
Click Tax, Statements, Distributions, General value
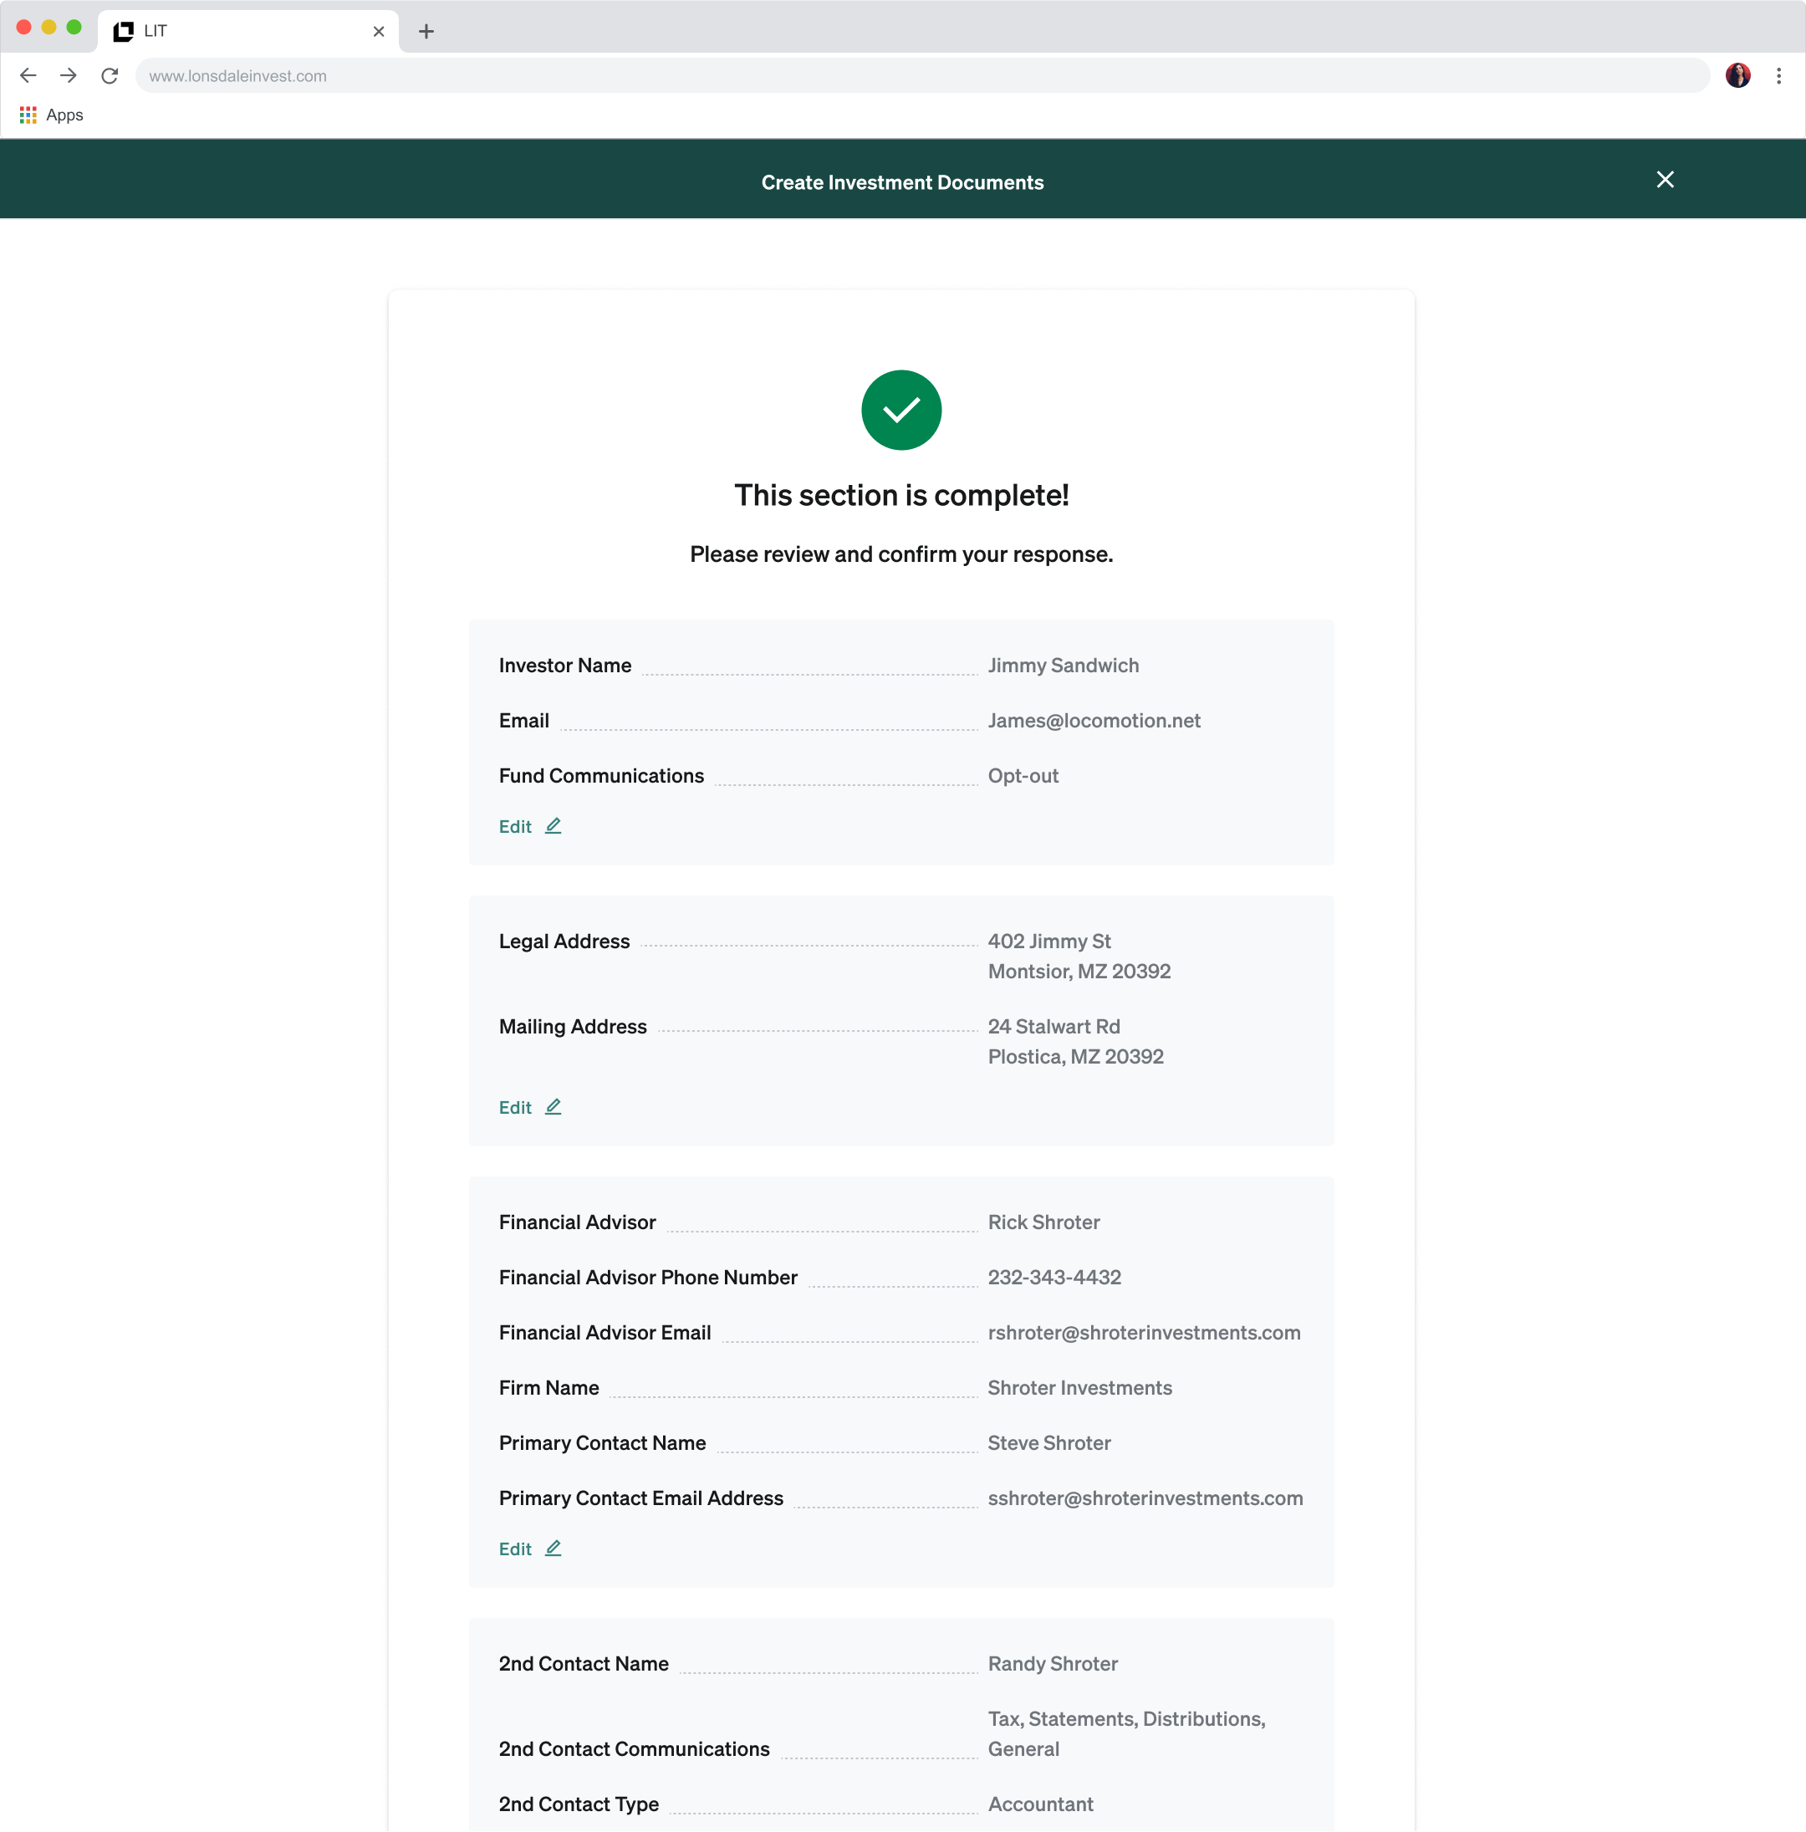pos(1126,1733)
